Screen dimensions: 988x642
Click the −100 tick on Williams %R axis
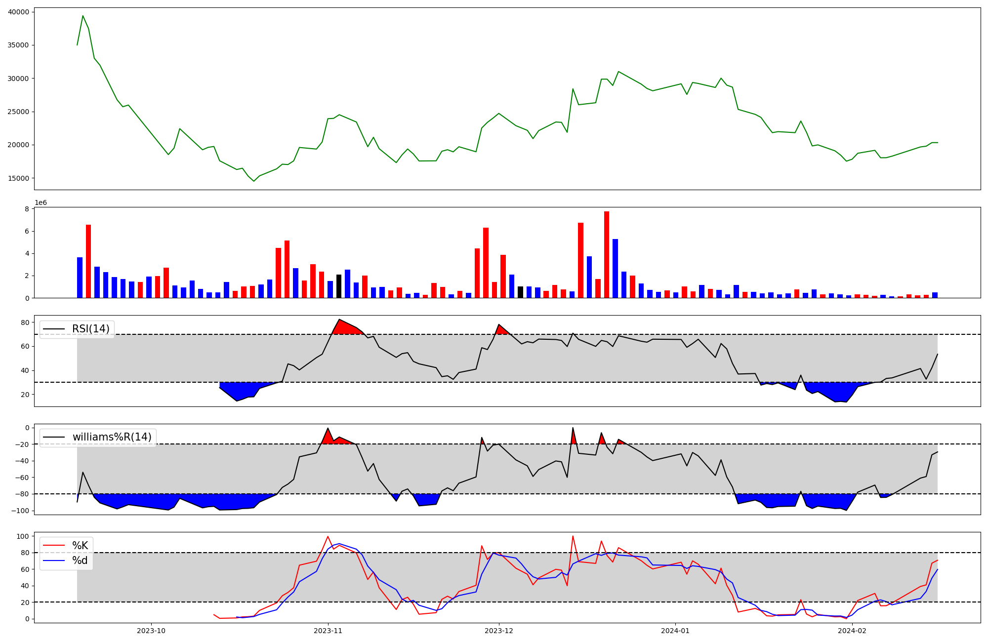[x=20, y=511]
